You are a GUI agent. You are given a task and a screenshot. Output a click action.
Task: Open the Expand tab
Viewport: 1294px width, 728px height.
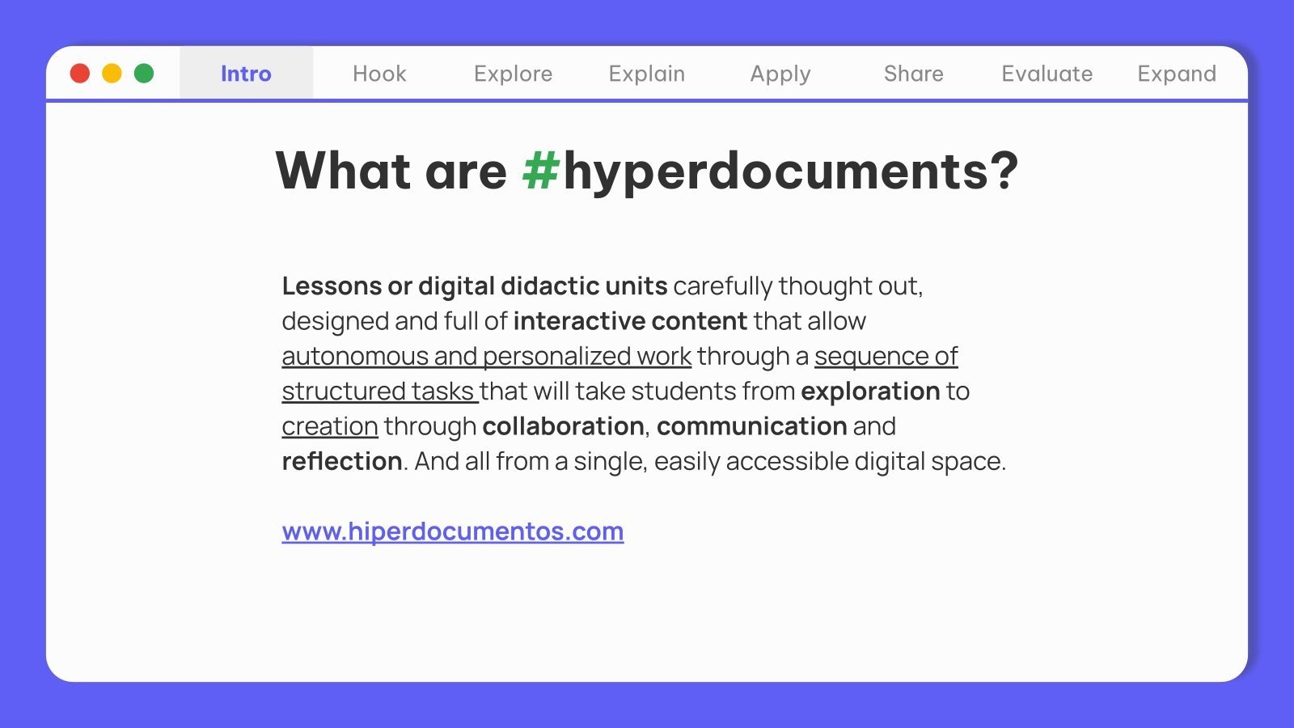1177,74
